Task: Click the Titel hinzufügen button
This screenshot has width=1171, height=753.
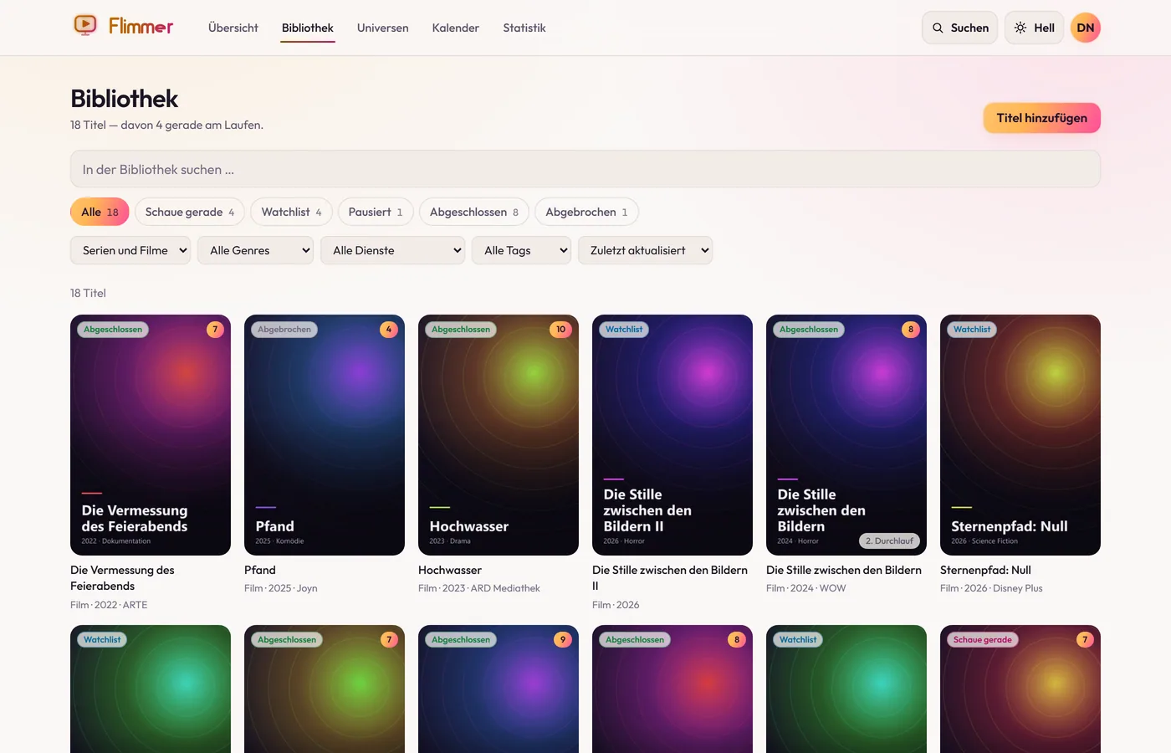Action: (1041, 118)
